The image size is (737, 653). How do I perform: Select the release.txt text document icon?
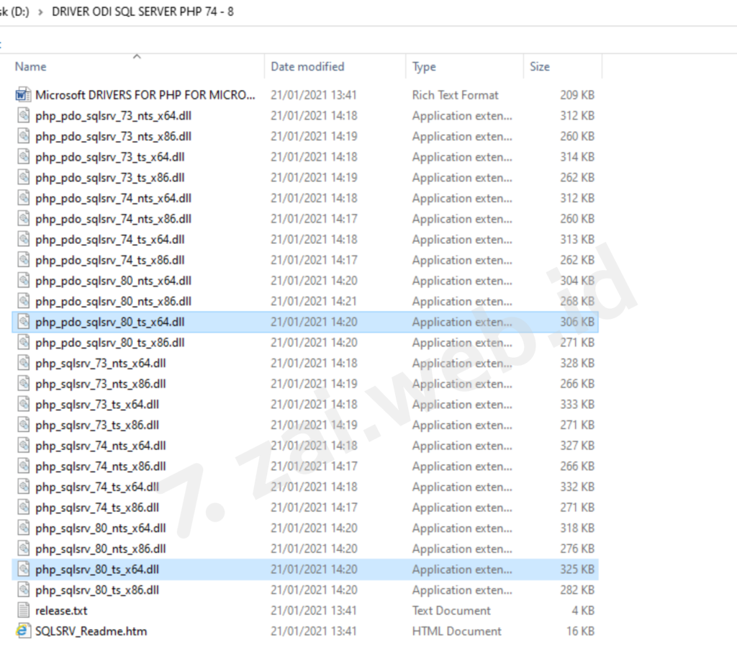25,610
